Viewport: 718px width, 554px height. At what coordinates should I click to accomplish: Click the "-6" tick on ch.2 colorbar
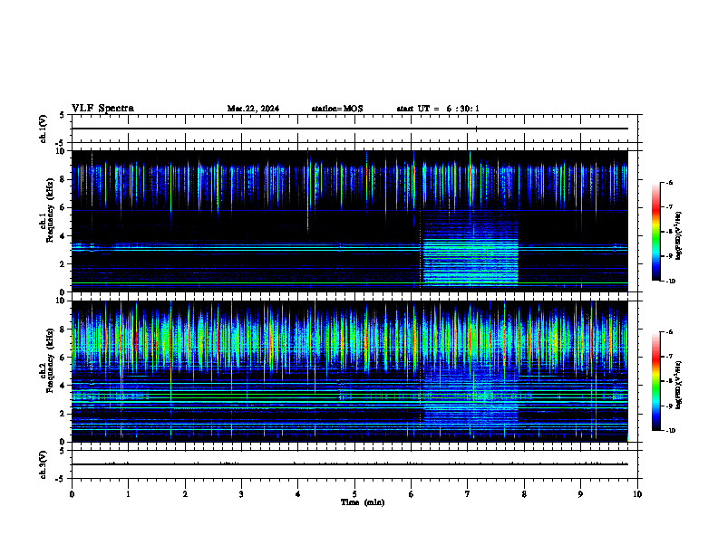pos(669,332)
